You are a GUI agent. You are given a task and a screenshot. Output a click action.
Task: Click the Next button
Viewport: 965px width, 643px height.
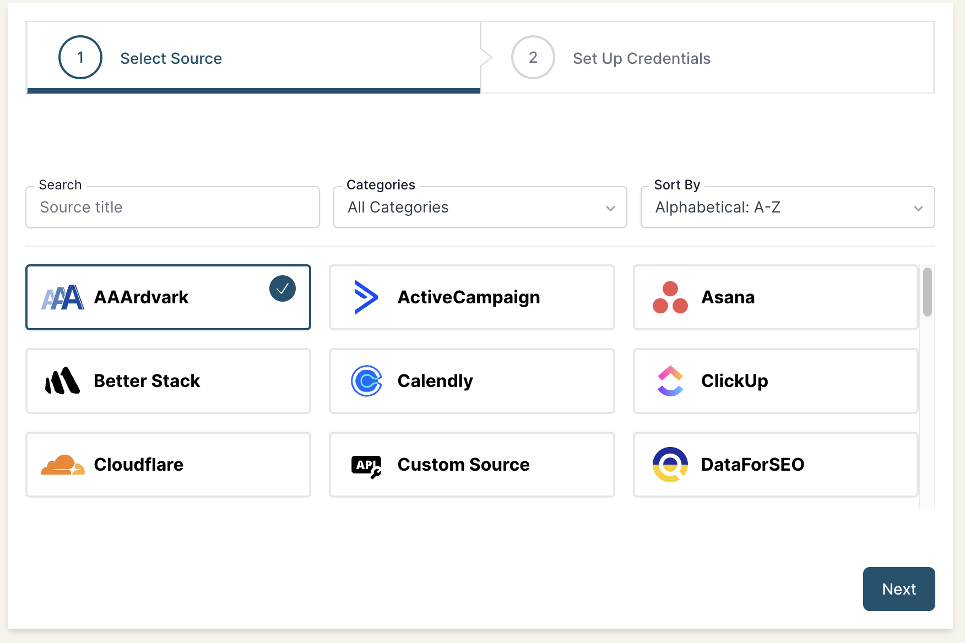pos(899,589)
